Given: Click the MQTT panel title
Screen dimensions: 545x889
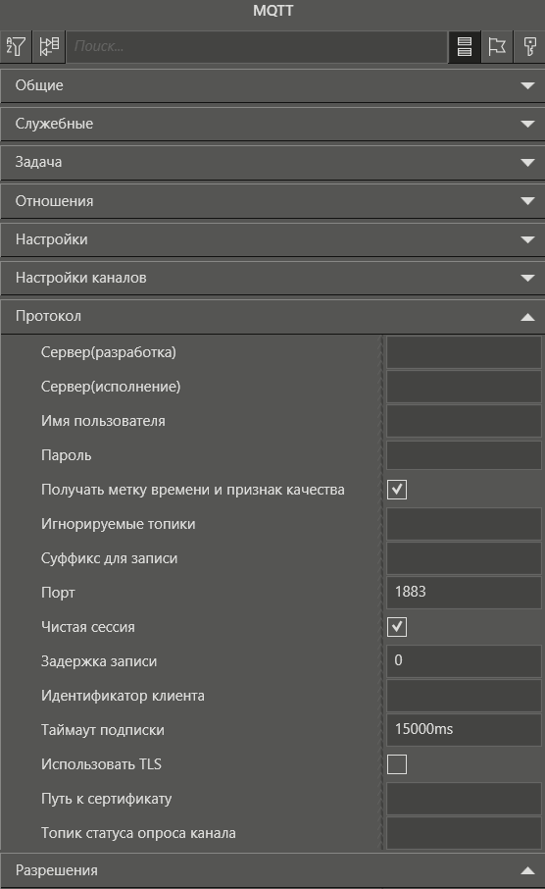Looking at the screenshot, I should click(272, 11).
